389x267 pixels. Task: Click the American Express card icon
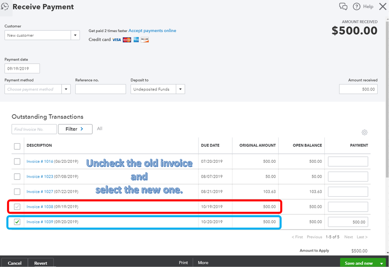pos(136,40)
